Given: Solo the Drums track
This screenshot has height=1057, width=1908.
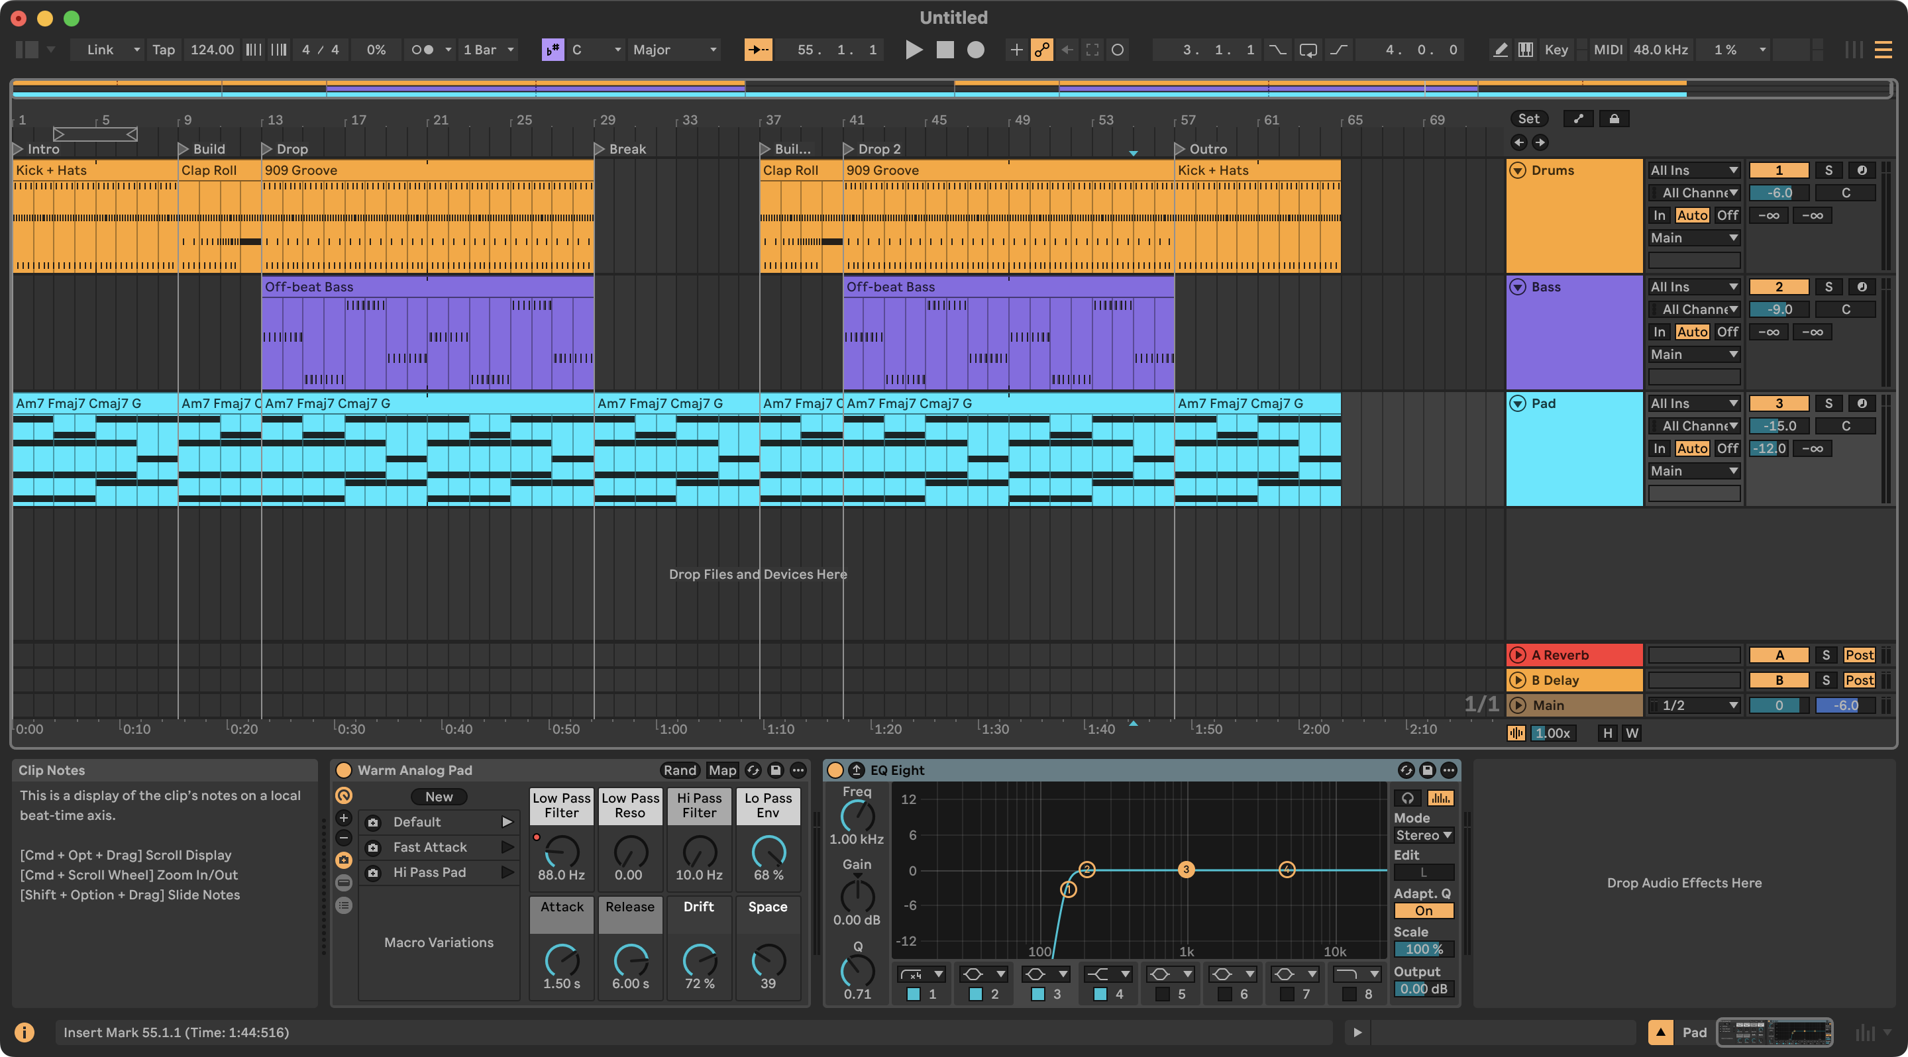Looking at the screenshot, I should (x=1828, y=170).
